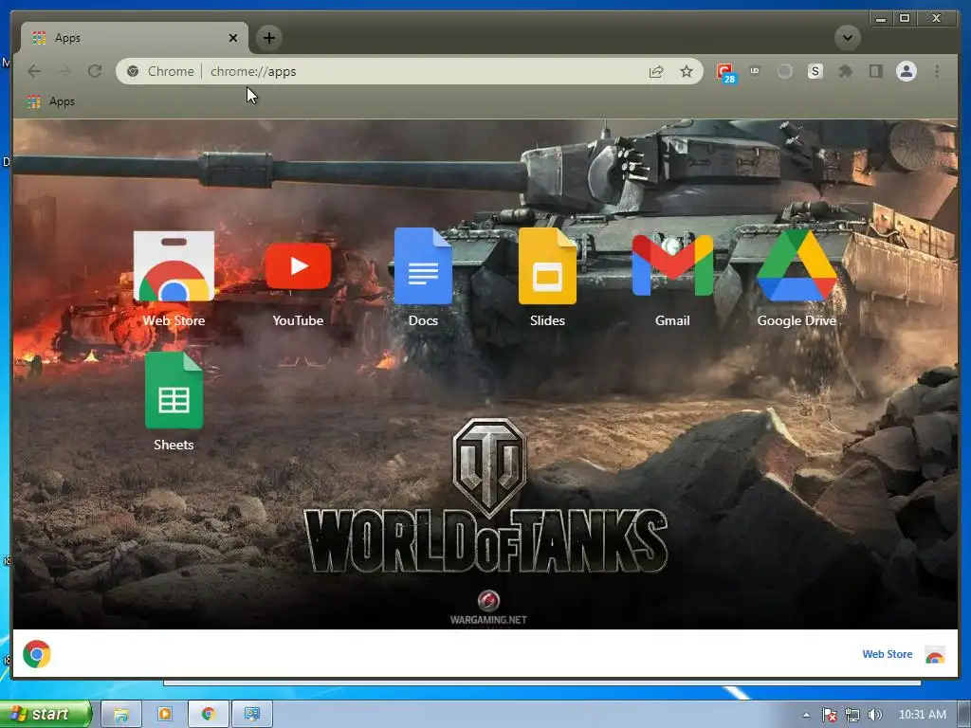
Task: Open Windows Media Player from taskbar
Action: pos(165,714)
